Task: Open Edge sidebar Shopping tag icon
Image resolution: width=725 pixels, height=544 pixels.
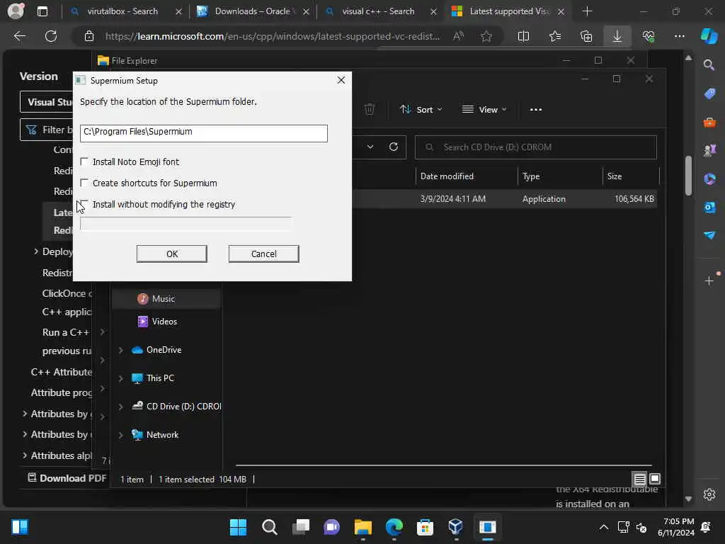Action: point(709,94)
